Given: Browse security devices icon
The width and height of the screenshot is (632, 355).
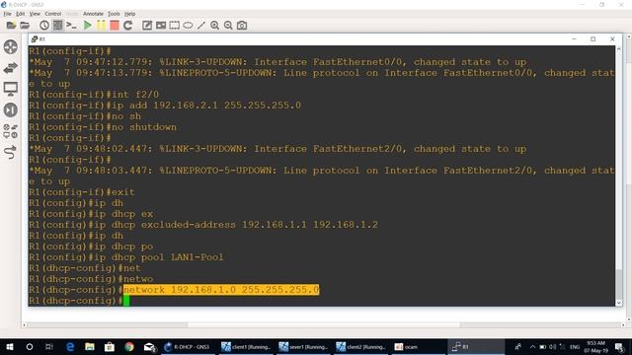Looking at the screenshot, I should pos(11,109).
